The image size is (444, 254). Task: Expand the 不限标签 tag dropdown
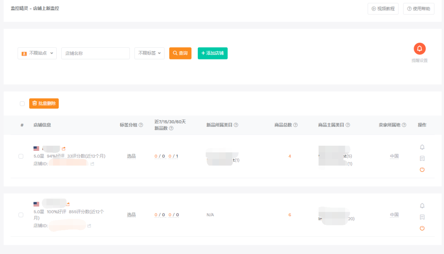pyautogui.click(x=149, y=53)
